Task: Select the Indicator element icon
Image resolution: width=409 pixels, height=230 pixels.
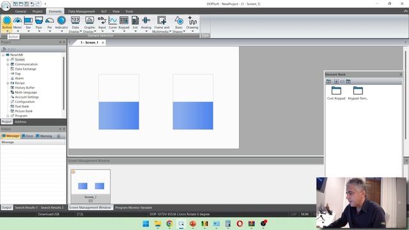Action: [61, 20]
